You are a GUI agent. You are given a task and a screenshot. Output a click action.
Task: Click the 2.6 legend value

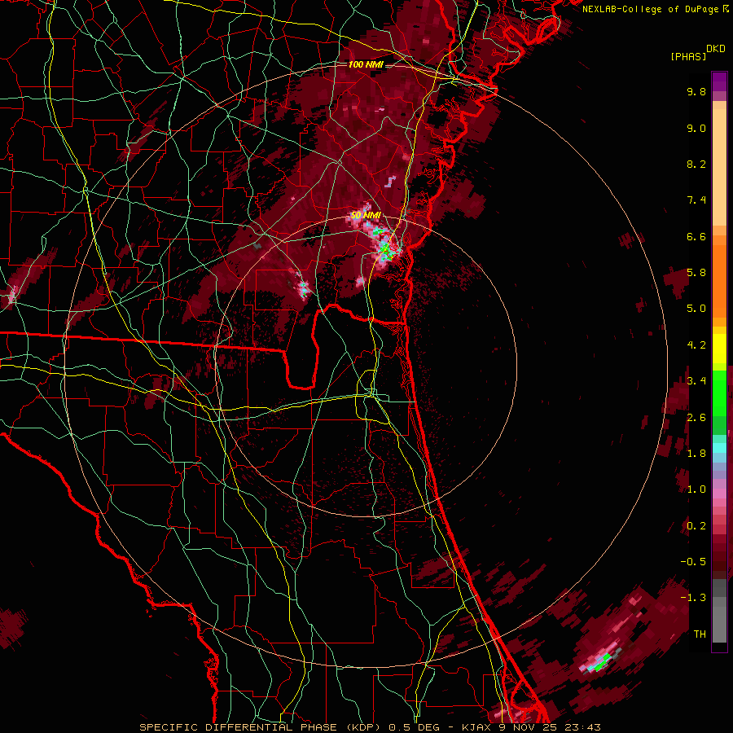696,418
